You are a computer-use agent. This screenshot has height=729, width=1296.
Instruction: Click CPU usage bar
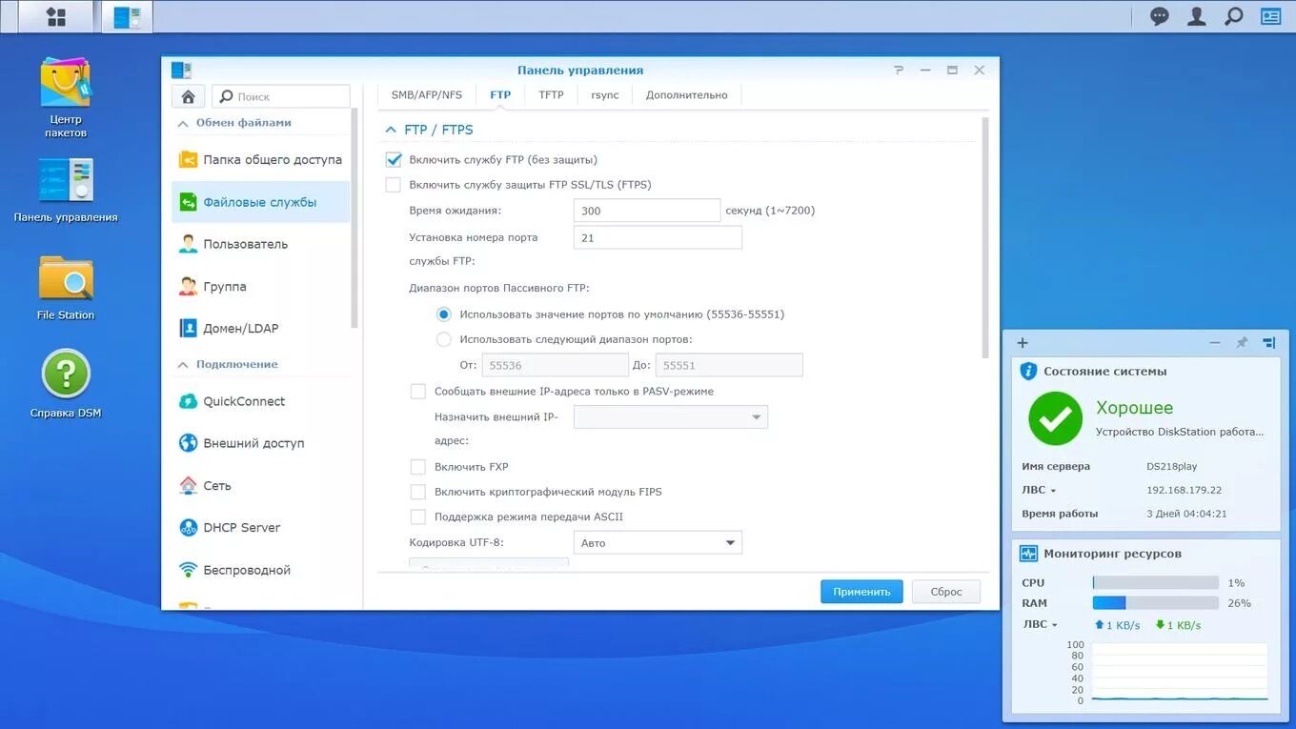tap(1155, 582)
